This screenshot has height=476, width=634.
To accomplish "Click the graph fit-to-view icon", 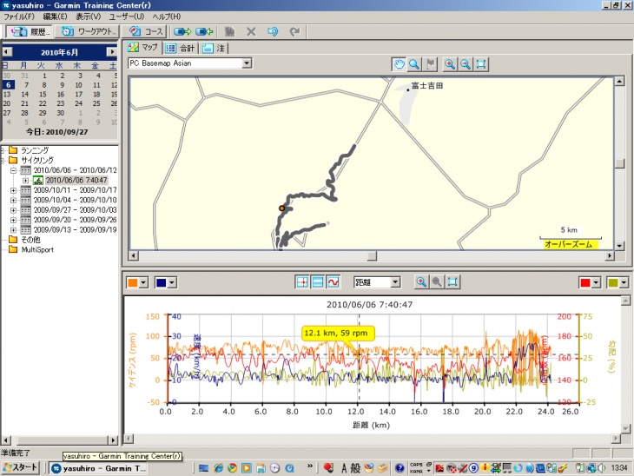I will (452, 282).
